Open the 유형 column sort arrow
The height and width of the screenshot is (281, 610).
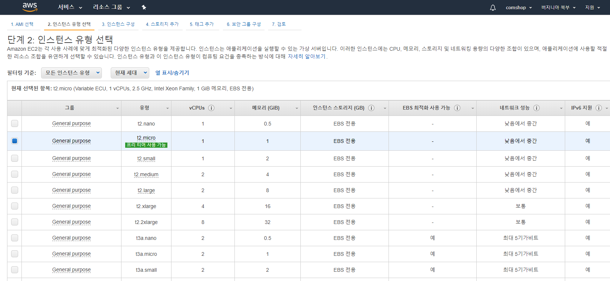click(x=167, y=108)
